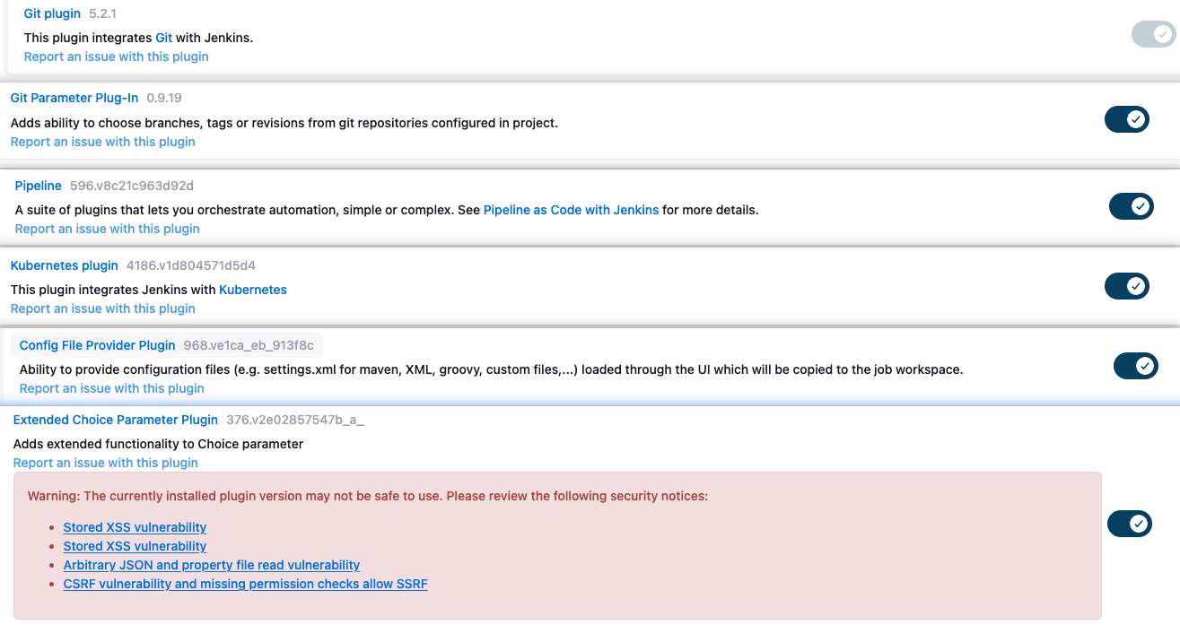The width and height of the screenshot is (1180, 625).
Task: Select Pipeline version 596.v8c21c963d92d
Action: (132, 186)
